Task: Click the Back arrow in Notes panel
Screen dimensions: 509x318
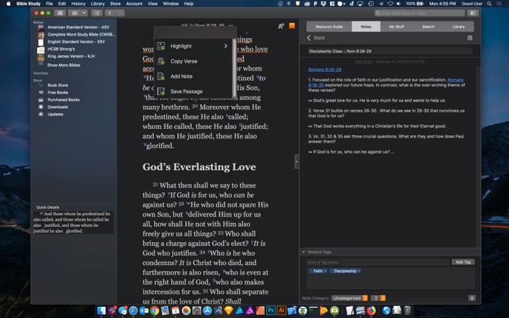Action: tap(309, 38)
